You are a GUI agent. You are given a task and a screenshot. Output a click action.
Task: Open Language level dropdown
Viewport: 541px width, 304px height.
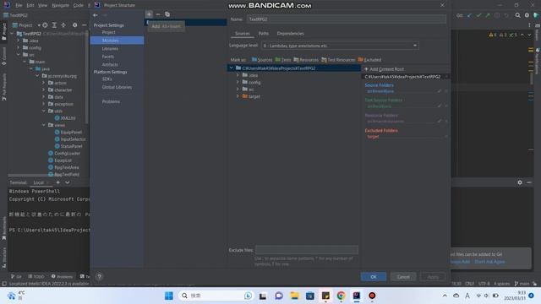point(340,46)
